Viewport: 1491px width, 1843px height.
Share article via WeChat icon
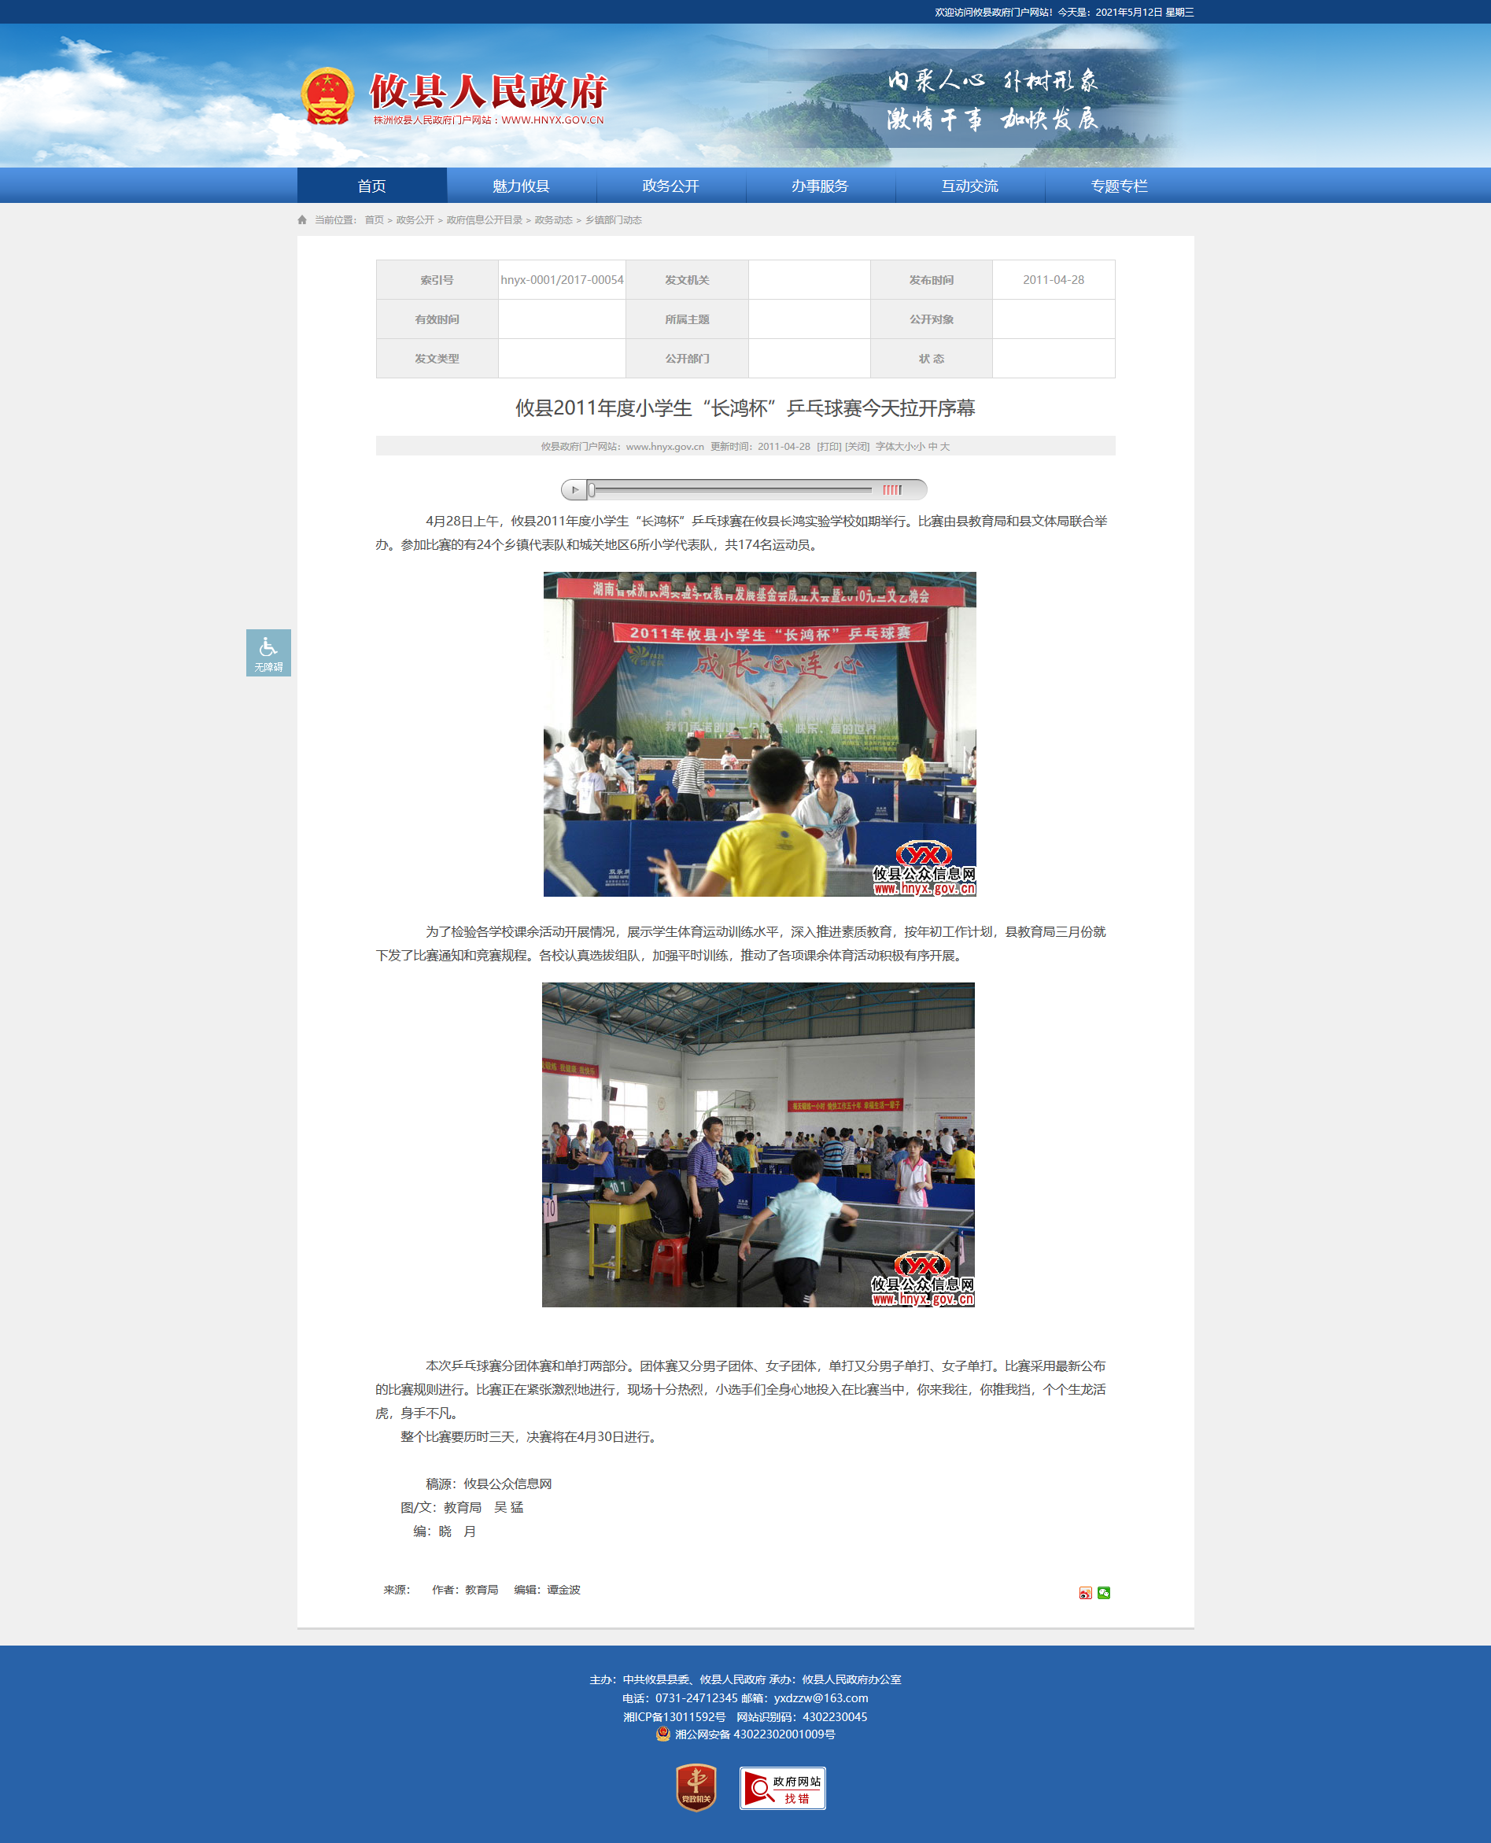click(x=1104, y=1593)
